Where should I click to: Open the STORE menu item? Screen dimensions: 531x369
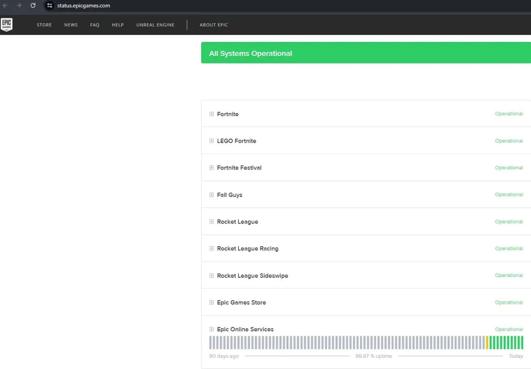pyautogui.click(x=44, y=25)
